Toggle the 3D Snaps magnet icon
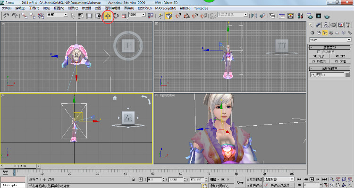This screenshot has width=354, height=188. [178, 16]
